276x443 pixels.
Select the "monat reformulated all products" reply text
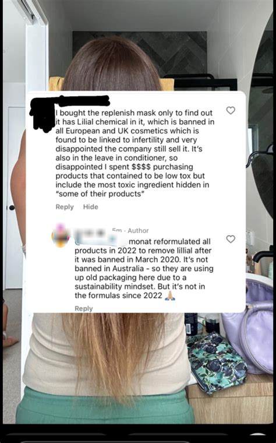click(144, 268)
